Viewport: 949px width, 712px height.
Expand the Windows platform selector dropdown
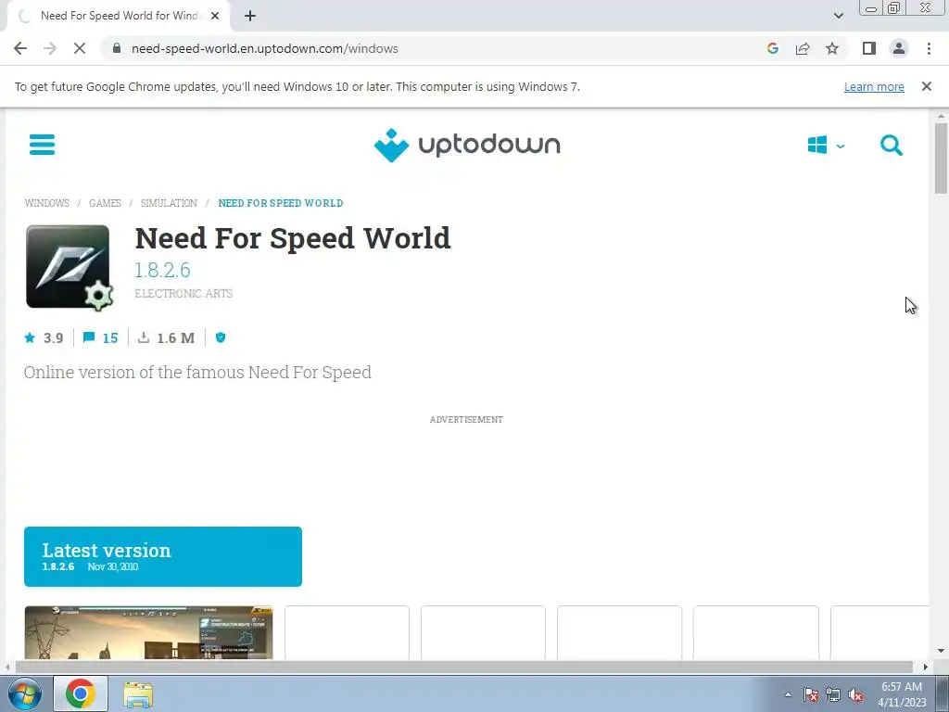tap(826, 146)
